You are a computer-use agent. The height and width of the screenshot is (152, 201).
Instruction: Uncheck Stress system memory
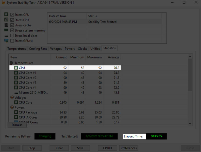coord(12,30)
